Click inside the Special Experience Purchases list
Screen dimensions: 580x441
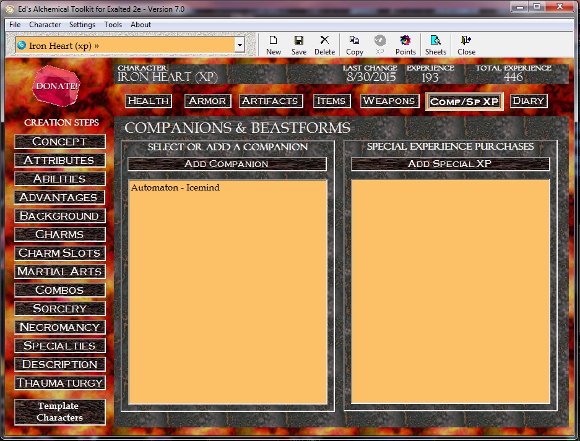(x=451, y=292)
